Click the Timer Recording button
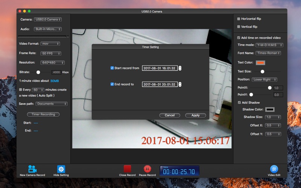This screenshot has height=188, width=301. coord(43,114)
